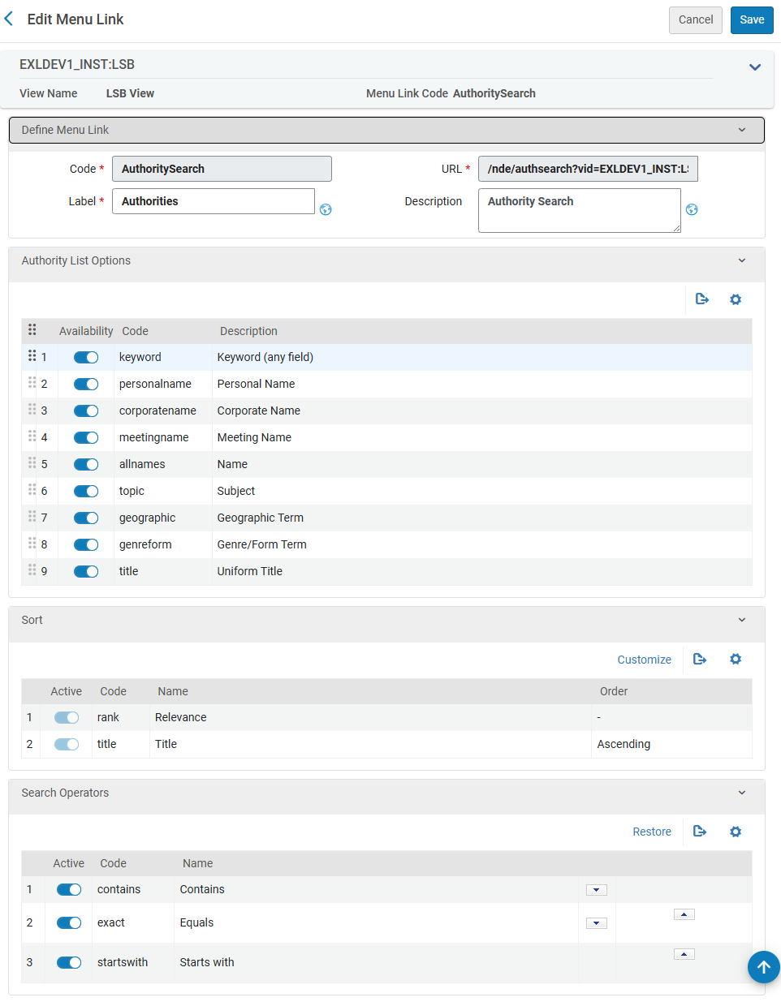Screen dimensions: 781x1006
Task: Go back using the back arrow
Action: pyautogui.click(x=9, y=19)
